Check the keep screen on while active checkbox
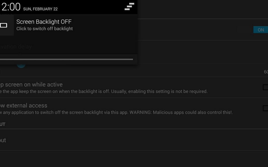 coord(265,87)
